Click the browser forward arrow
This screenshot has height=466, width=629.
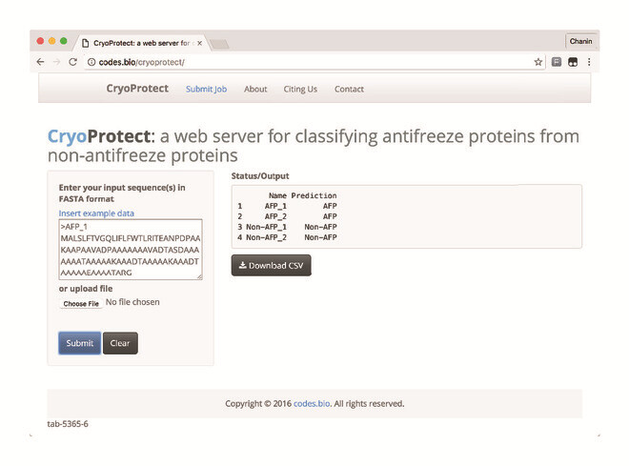pyautogui.click(x=56, y=62)
